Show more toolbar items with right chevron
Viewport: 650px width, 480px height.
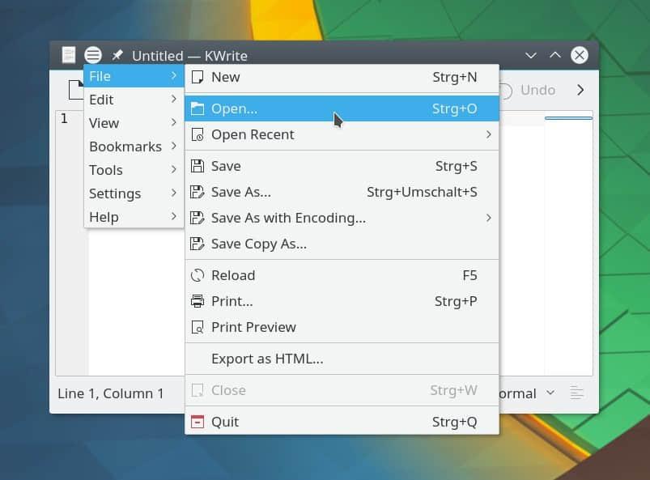[x=580, y=90]
